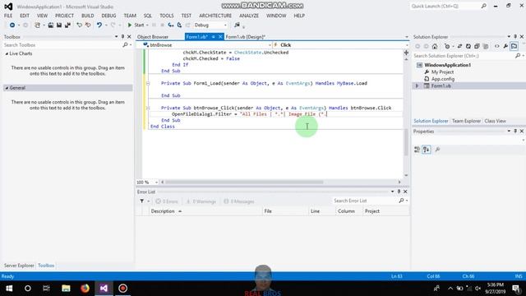Click the Navigate Backward toolbar icon

pos(12,25)
